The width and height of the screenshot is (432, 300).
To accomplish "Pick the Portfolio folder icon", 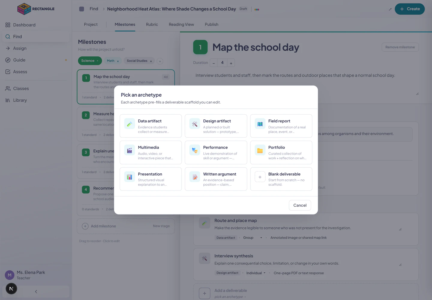I will [x=260, y=150].
